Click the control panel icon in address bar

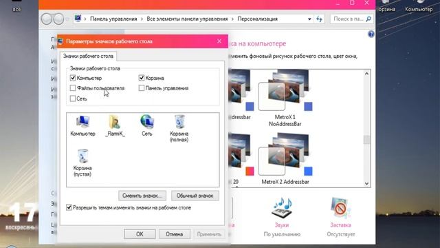tap(78, 19)
